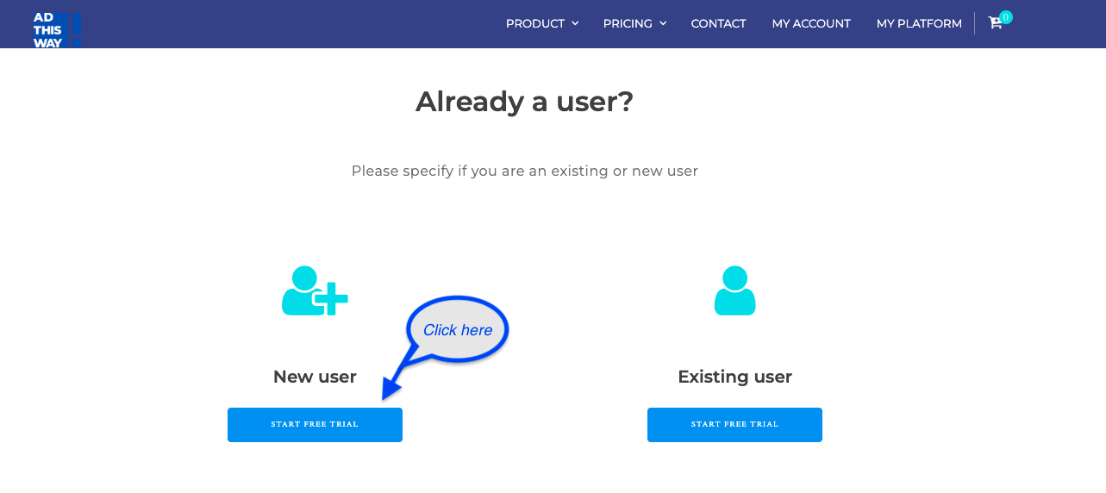Go to the CONTACT page
The width and height of the screenshot is (1106, 493).
click(x=718, y=23)
